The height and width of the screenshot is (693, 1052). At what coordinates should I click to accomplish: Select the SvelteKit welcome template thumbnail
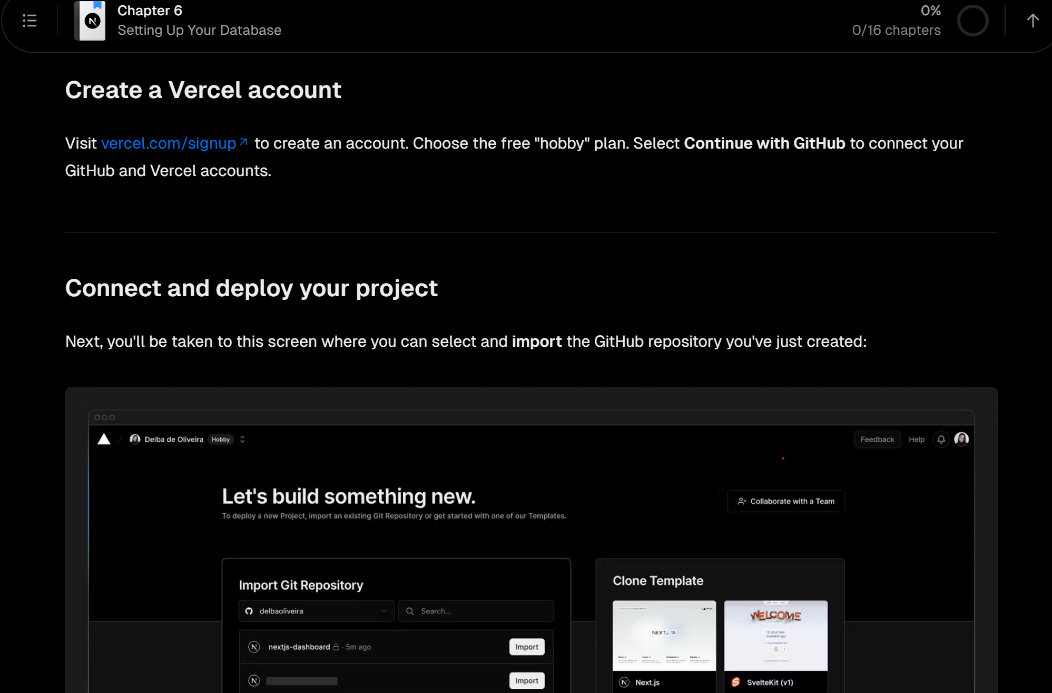tap(776, 636)
